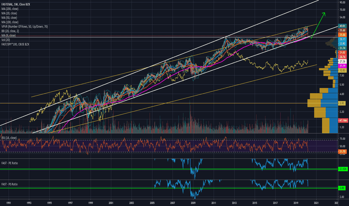Click the 28.74 price tag
The height and width of the screenshot is (206, 349).
point(342,57)
